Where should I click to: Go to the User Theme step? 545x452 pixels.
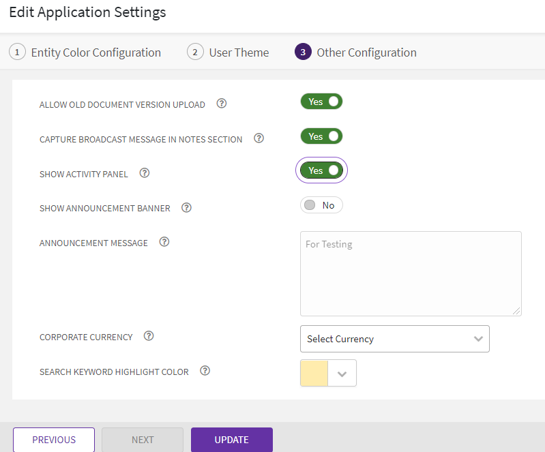coord(229,52)
